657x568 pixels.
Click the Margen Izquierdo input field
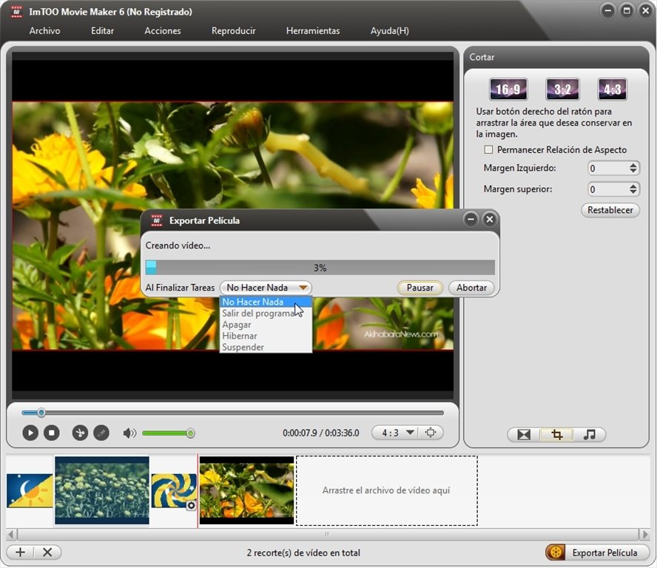(x=608, y=168)
